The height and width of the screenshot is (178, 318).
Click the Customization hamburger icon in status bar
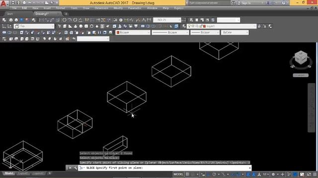click(315, 175)
